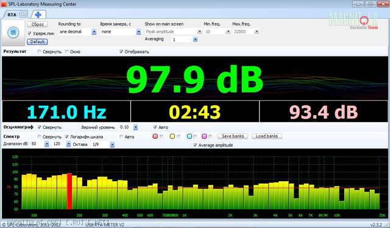The width and height of the screenshot is (390, 228).
Task: Click the round blue stop measurement button
Action: (13, 32)
